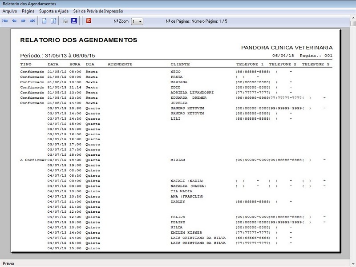Image resolution: width=356 pixels, height=267 pixels.
Task: Click client NATALIA (NADIA)
Action: [188, 186]
